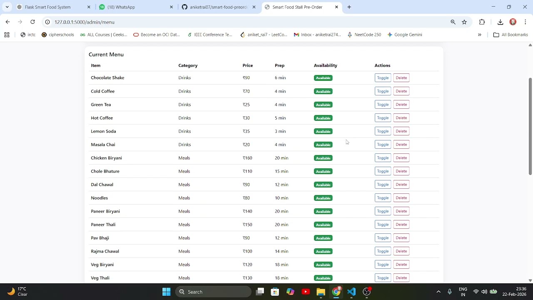Click the Paneer Biryani Available badge
Image resolution: width=533 pixels, height=300 pixels.
coord(323,211)
